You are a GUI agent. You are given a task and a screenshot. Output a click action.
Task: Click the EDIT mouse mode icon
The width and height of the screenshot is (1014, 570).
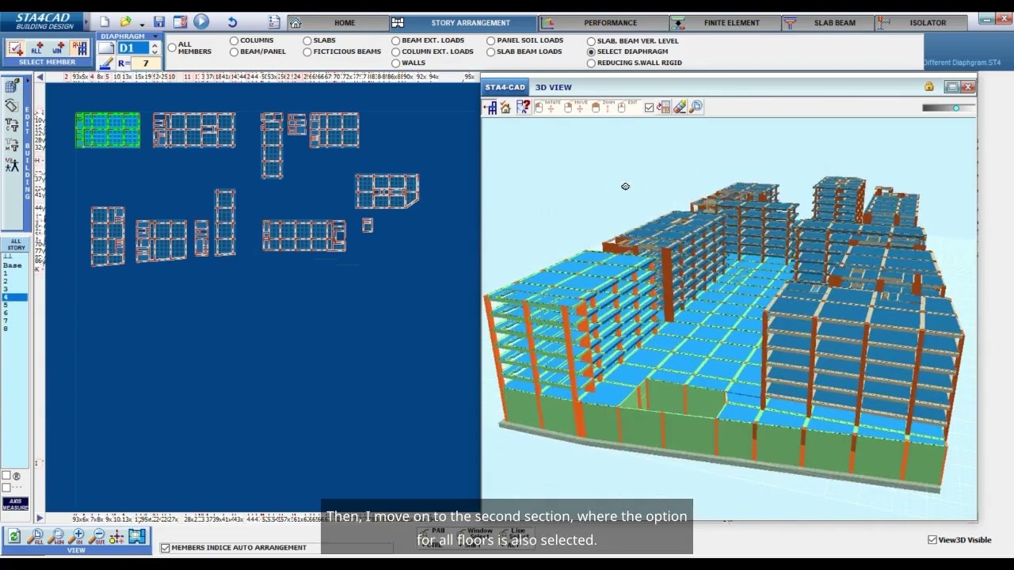tap(622, 107)
